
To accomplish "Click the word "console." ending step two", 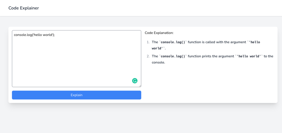I will click(x=158, y=62).
